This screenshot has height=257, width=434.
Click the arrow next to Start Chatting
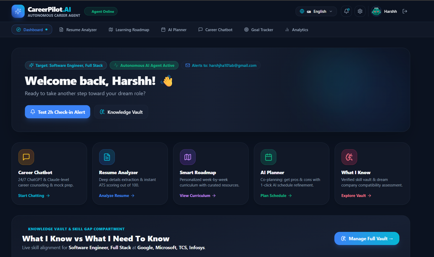click(x=48, y=196)
